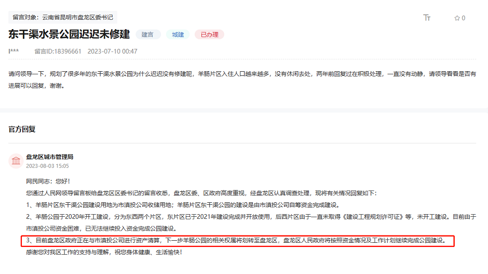Click the closing line 感谢您对我区工作的支持与理解
The width and height of the screenshot is (488, 274).
click(x=104, y=252)
